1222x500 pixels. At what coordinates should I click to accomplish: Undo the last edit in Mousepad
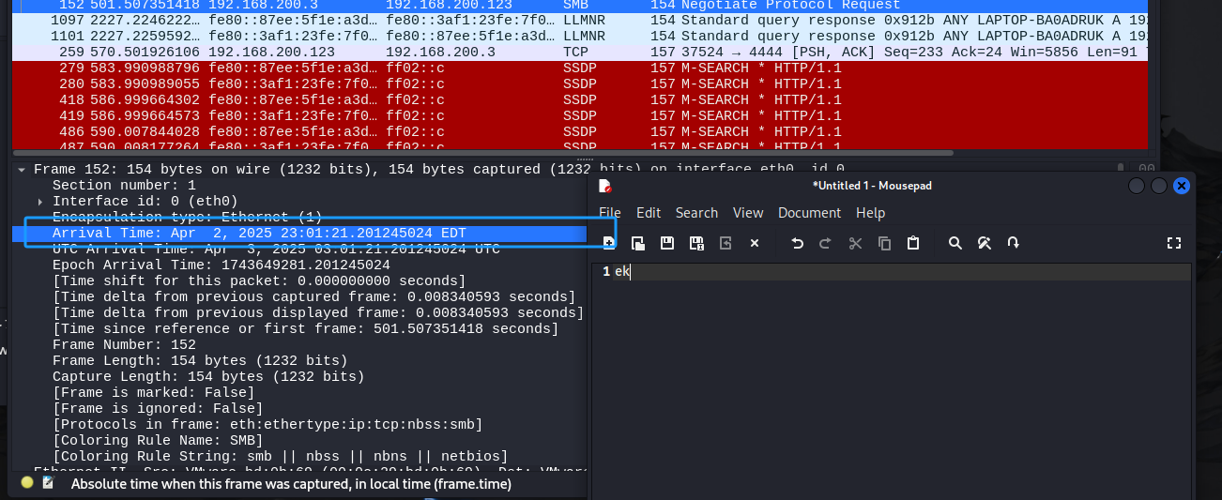797,243
